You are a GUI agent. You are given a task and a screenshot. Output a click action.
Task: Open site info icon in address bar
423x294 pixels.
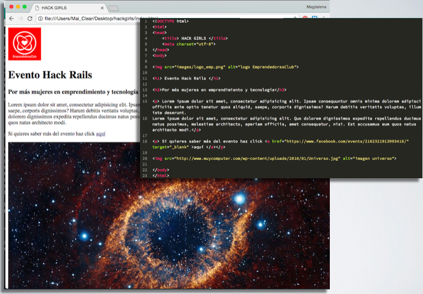click(x=40, y=19)
